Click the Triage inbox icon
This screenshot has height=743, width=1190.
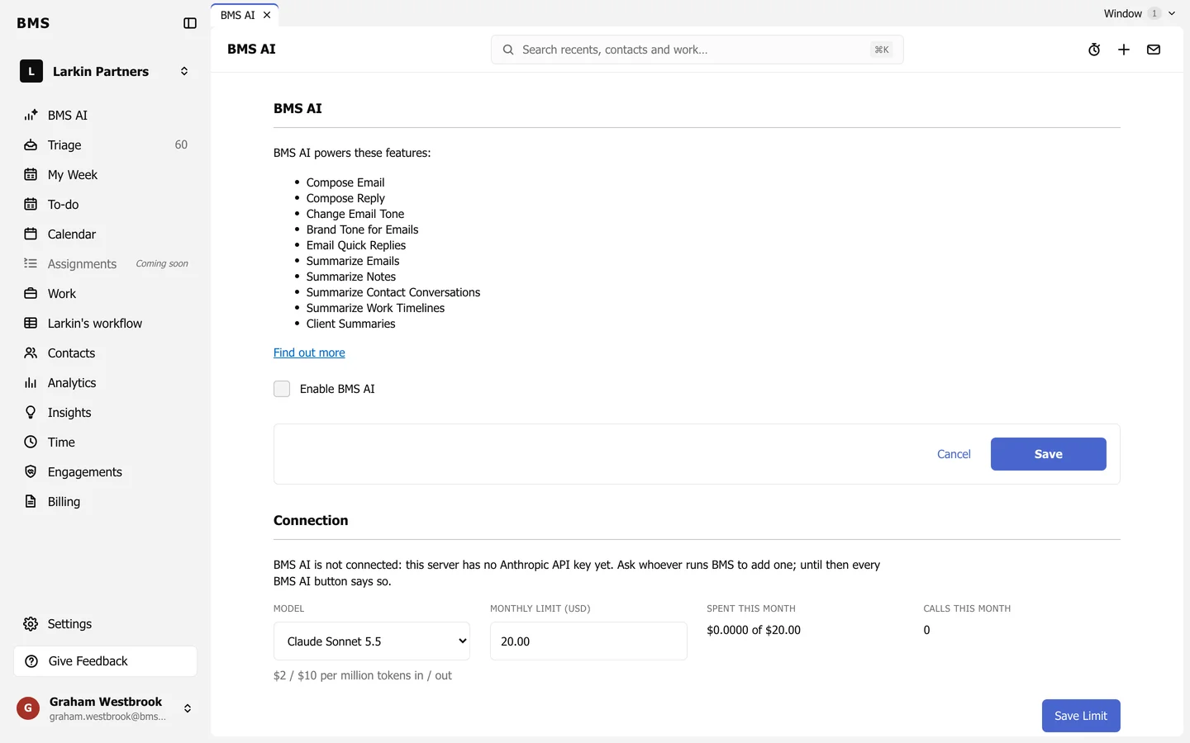pyautogui.click(x=31, y=144)
